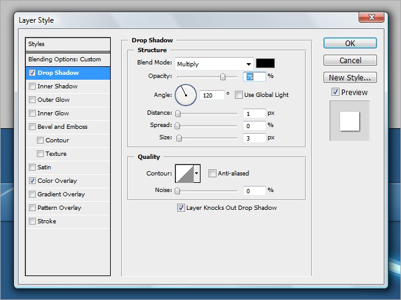Enable the Stroke checkbox
Image resolution: width=401 pixels, height=300 pixels.
pos(32,221)
